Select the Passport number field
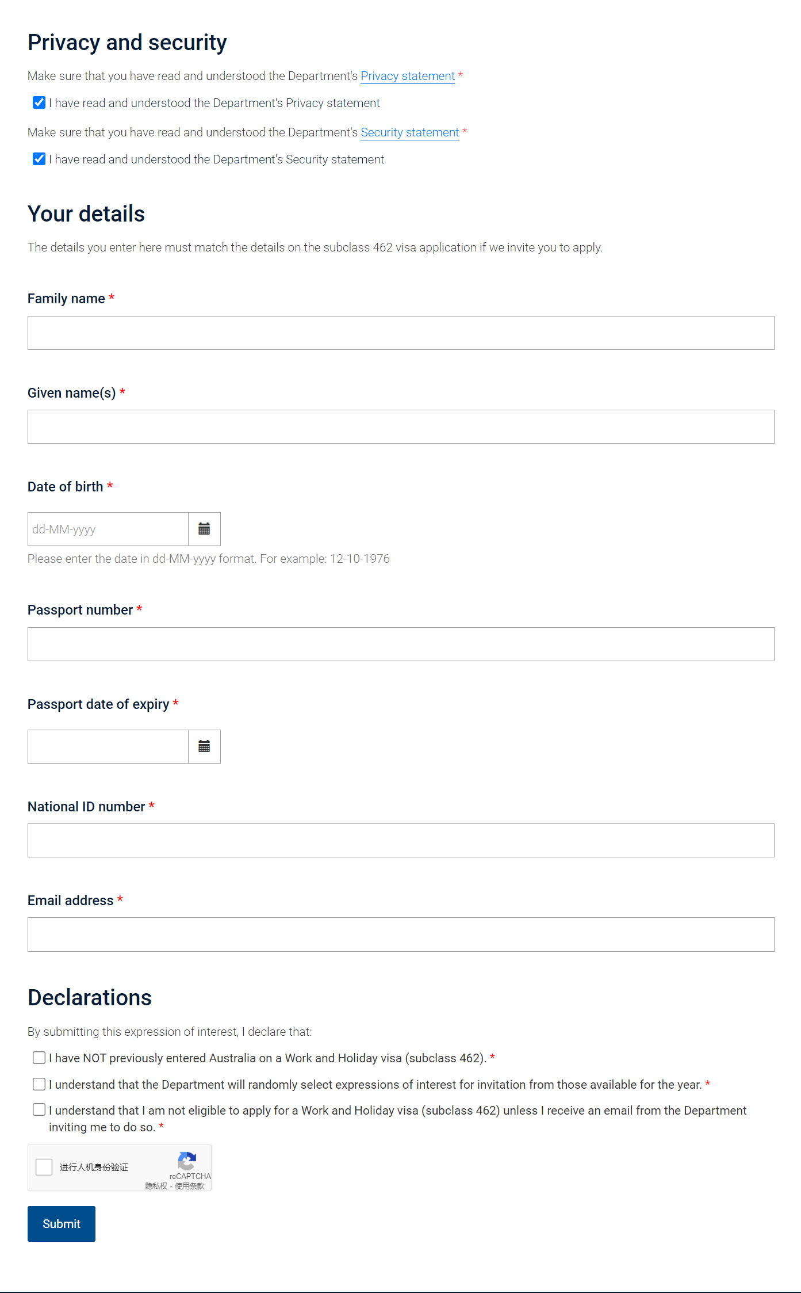Viewport: 801px width, 1293px height. 400,644
